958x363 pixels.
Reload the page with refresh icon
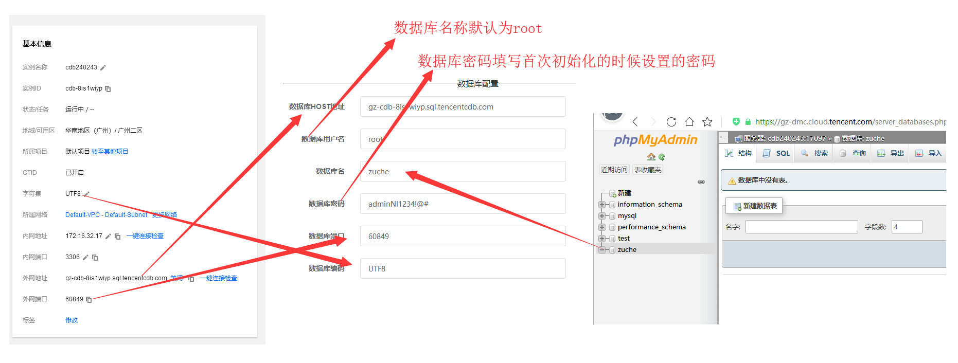[x=671, y=122]
